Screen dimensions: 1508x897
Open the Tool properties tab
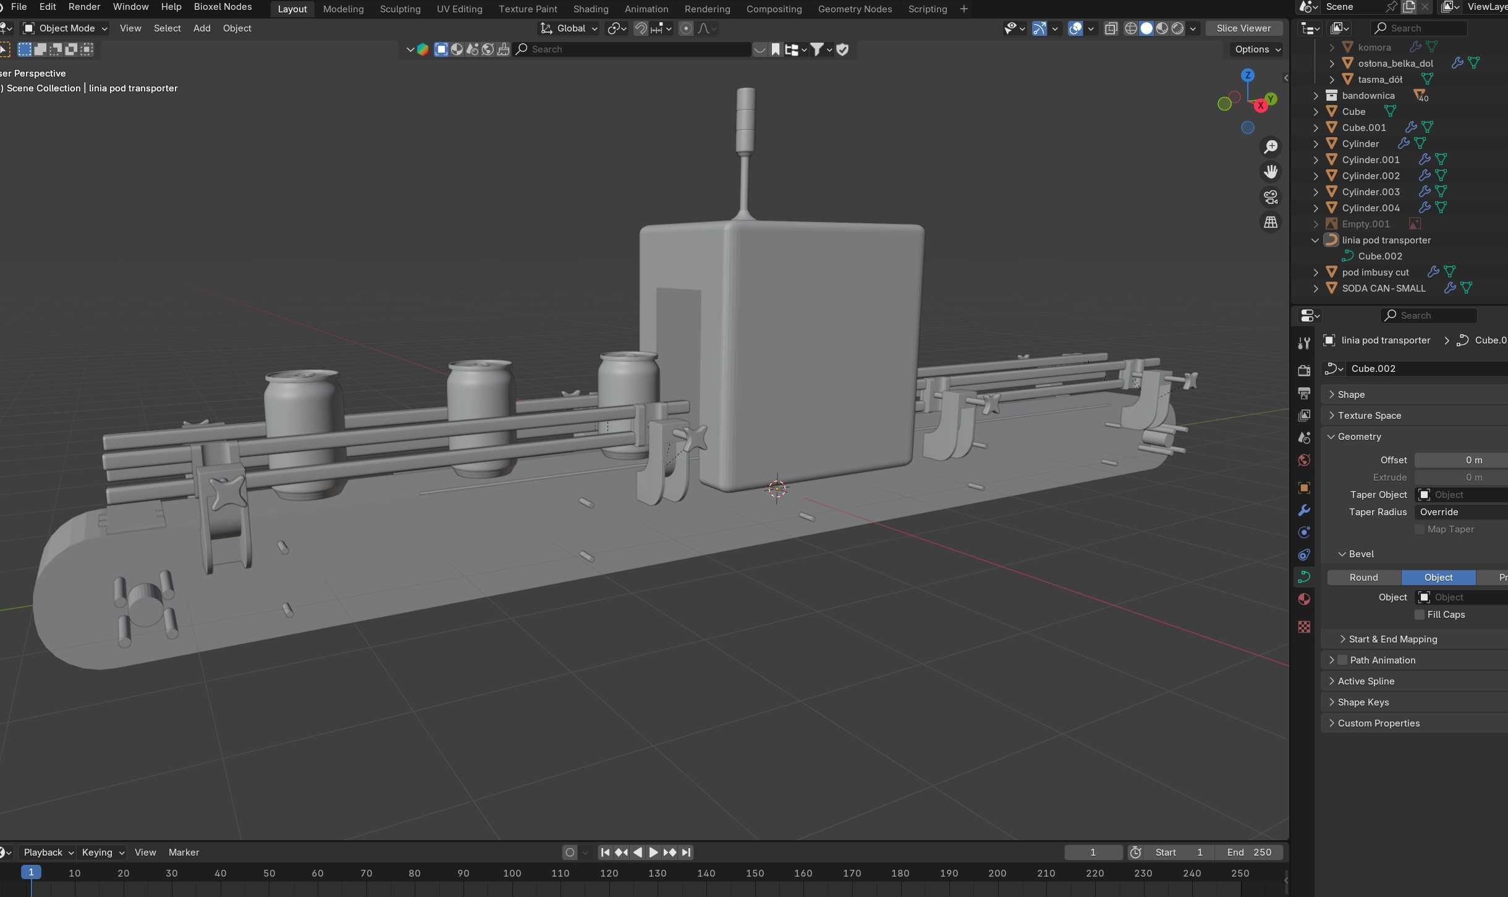(1304, 343)
